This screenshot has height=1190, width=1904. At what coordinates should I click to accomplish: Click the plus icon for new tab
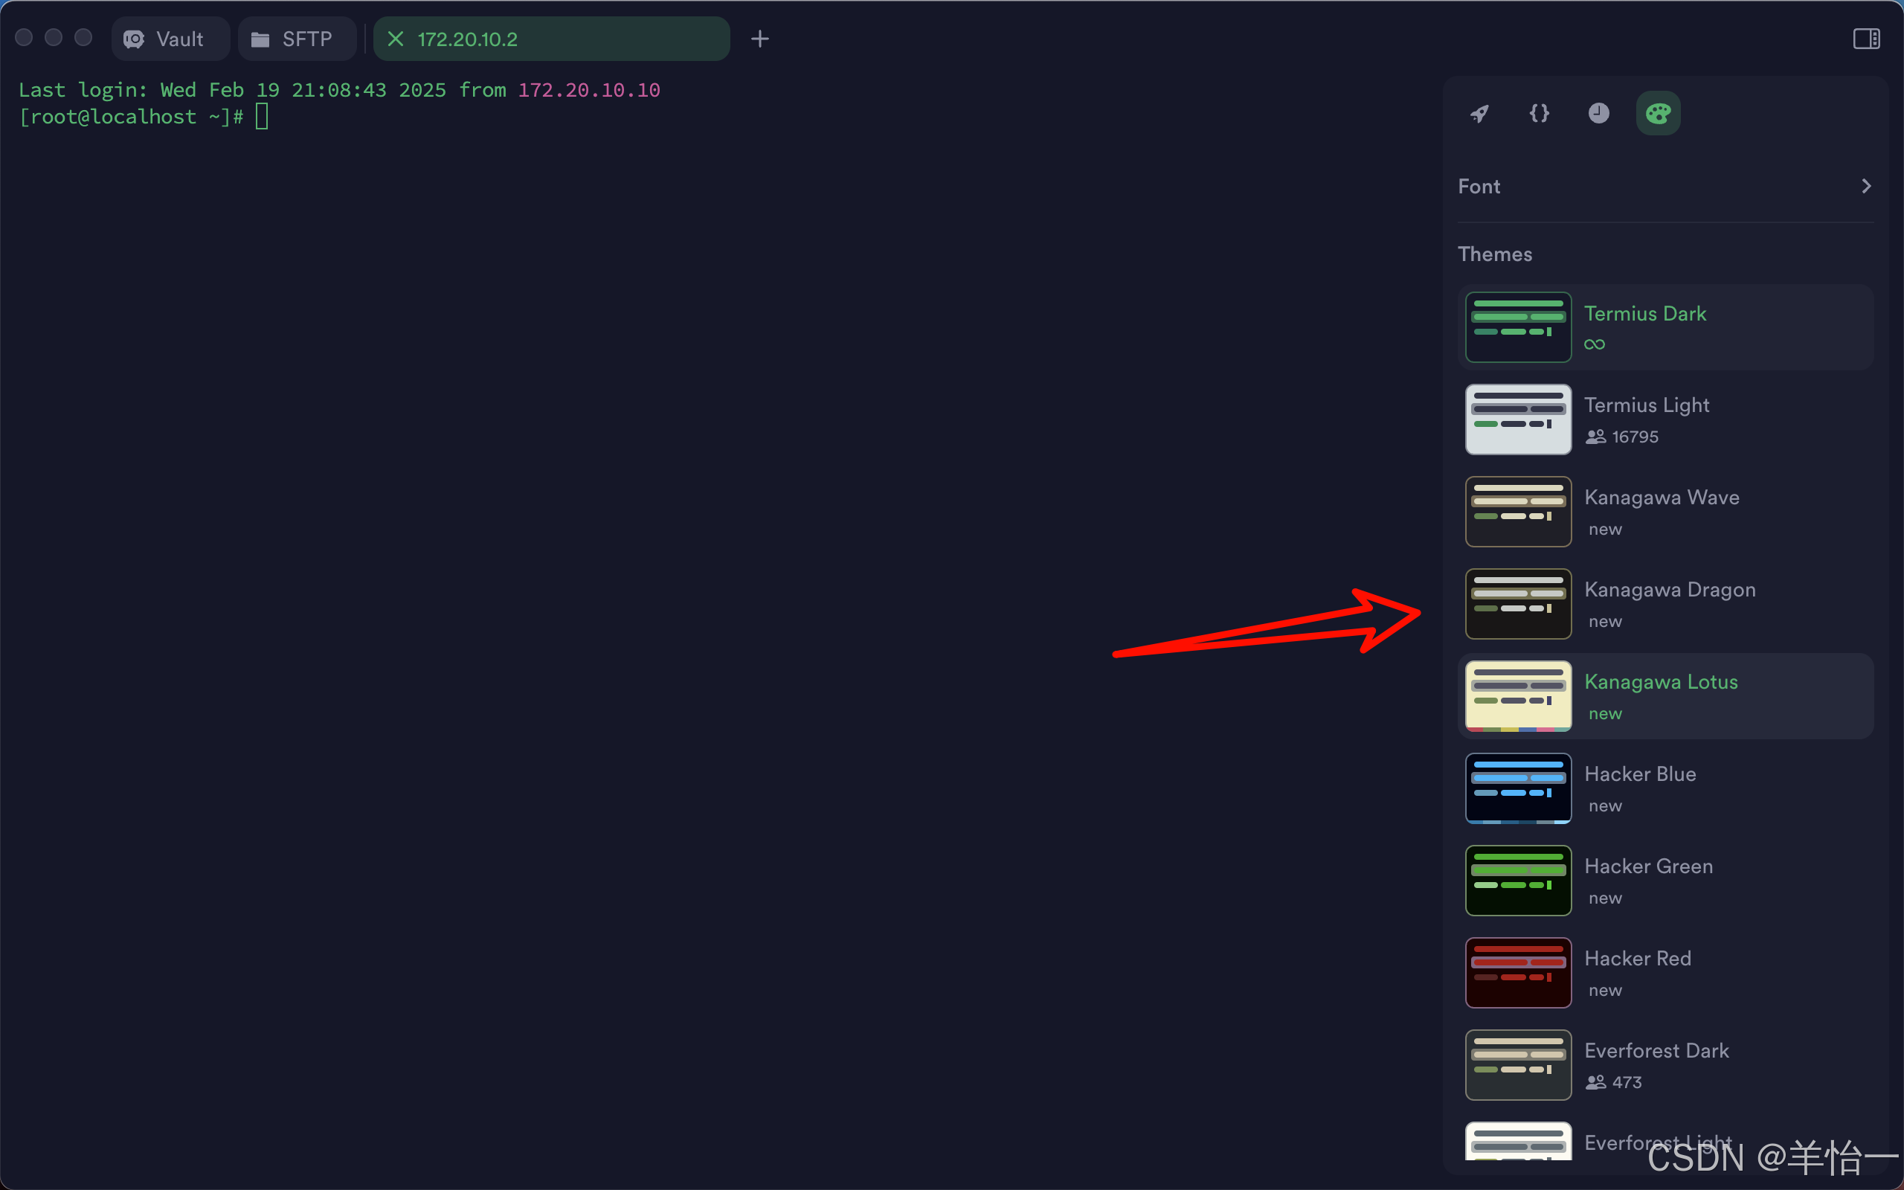click(x=759, y=39)
